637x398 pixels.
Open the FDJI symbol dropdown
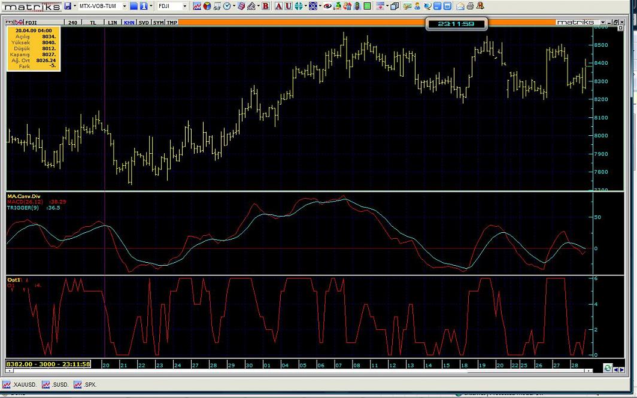(184, 6)
